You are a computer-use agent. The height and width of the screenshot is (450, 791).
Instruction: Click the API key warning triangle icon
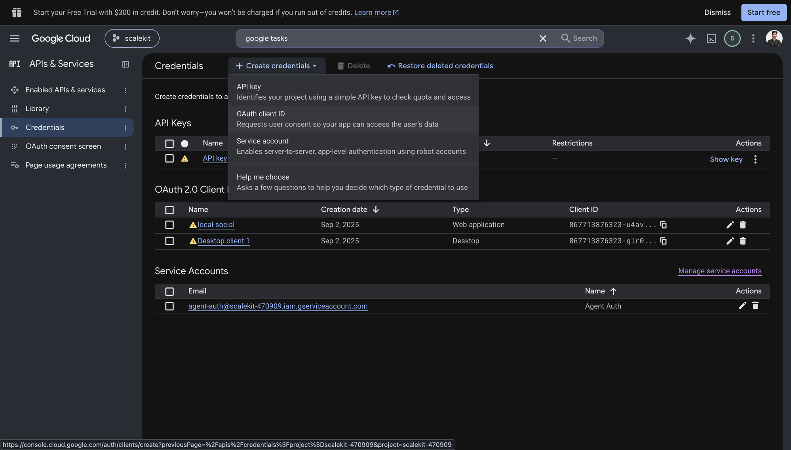click(184, 159)
